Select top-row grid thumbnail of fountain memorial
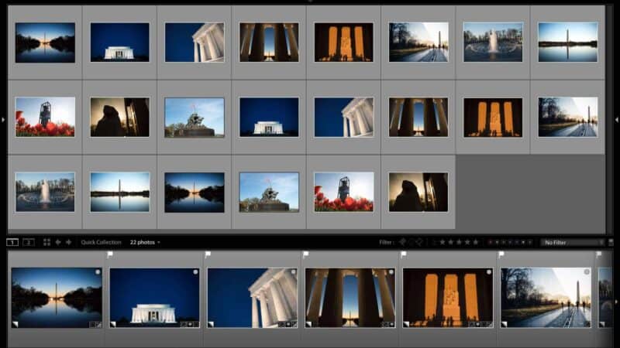 tap(493, 43)
